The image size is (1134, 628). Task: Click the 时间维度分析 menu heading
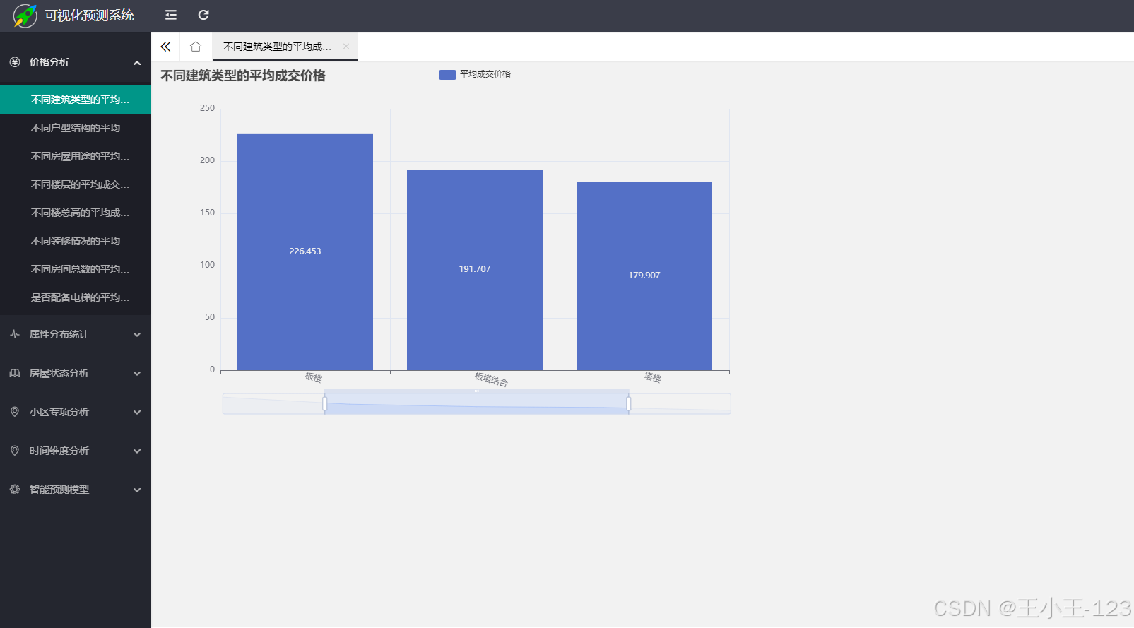coord(76,451)
